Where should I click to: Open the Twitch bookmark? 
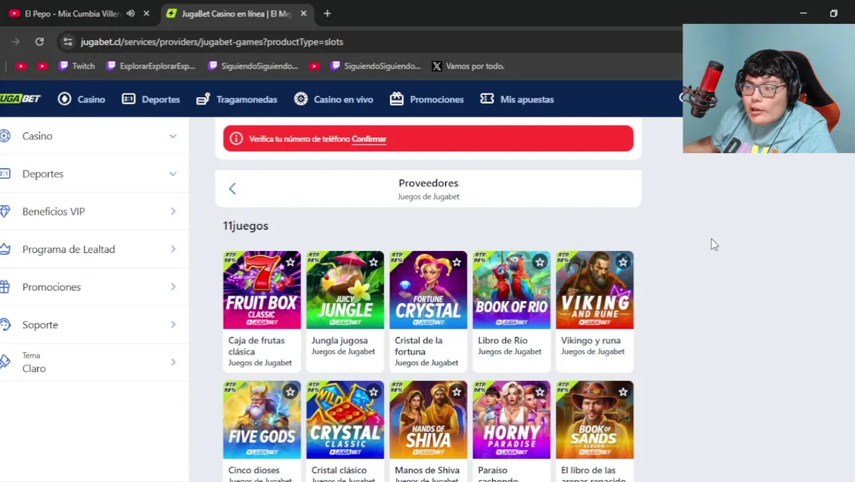(x=77, y=66)
